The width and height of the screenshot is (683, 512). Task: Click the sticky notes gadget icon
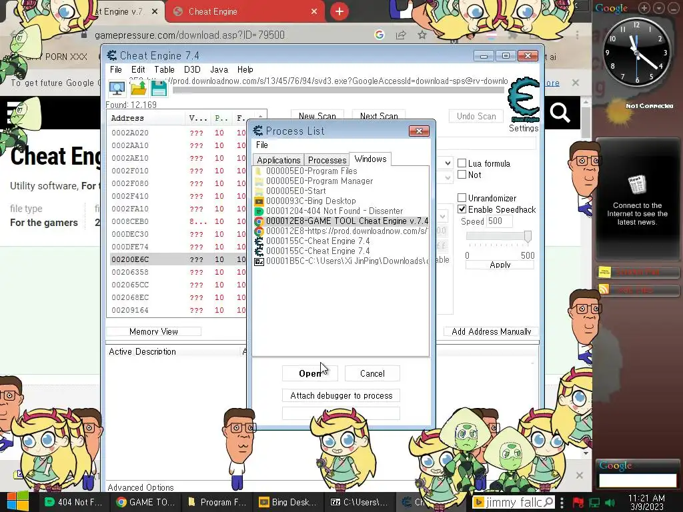coord(604,272)
